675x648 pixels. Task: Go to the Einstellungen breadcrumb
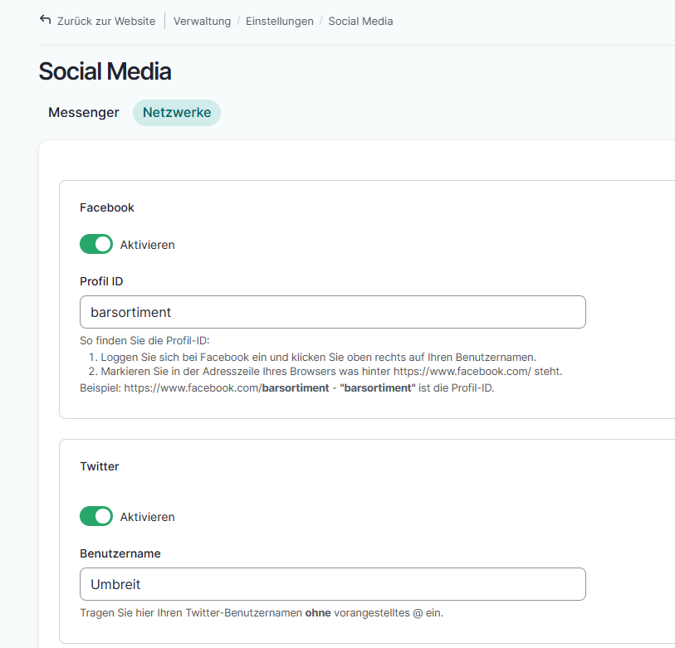(x=279, y=22)
